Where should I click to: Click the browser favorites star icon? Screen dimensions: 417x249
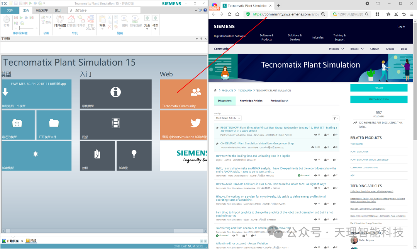(x=388, y=14)
